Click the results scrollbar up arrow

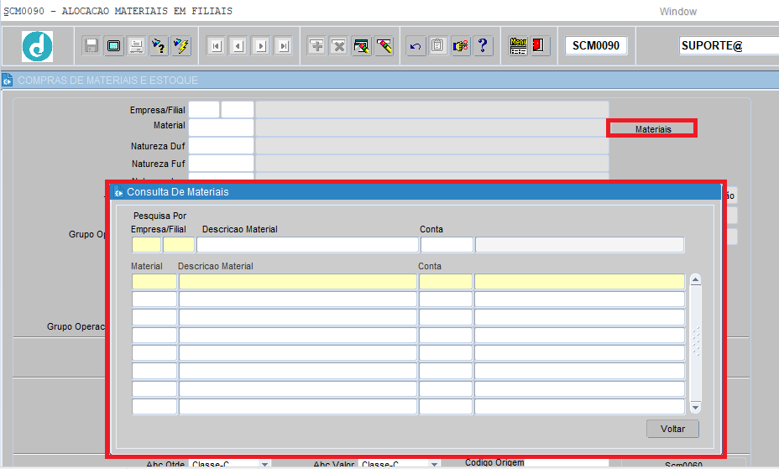[696, 280]
